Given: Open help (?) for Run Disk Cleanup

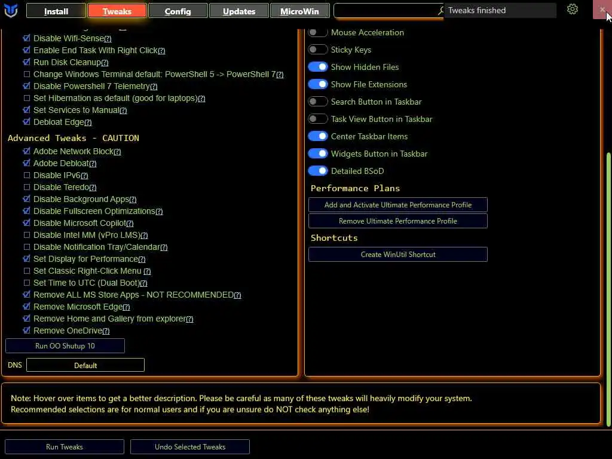Looking at the screenshot, I should click(105, 62).
